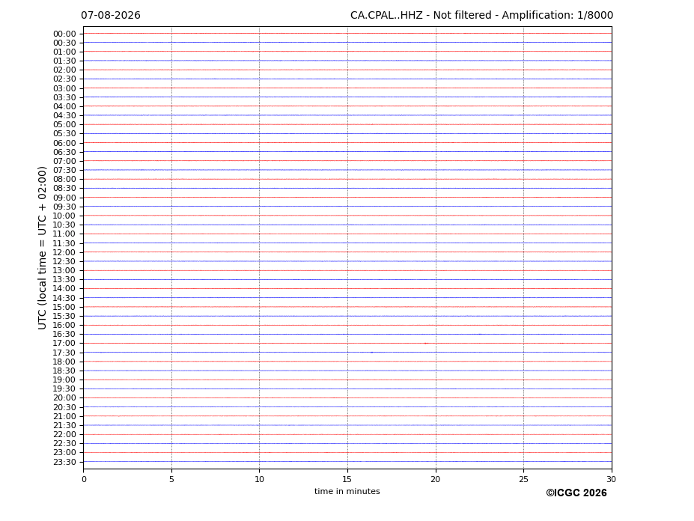Click the x-axis tick label 0
The width and height of the screenshot is (694, 521).
(x=84, y=479)
